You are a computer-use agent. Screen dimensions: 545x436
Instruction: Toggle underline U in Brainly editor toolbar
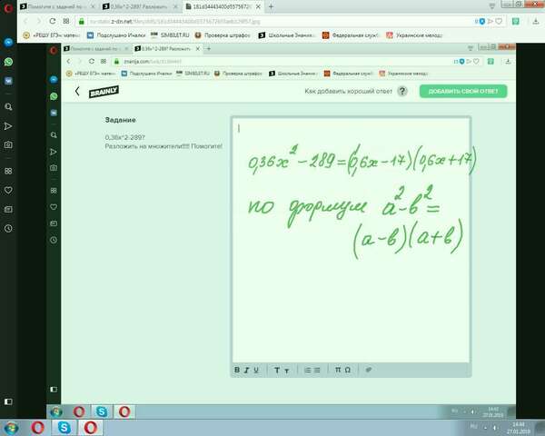point(256,370)
